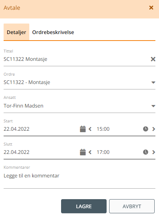Switch to the Ordrebeskrivelse tab
Viewport: 159px width, 214px height.
[x=53, y=32]
